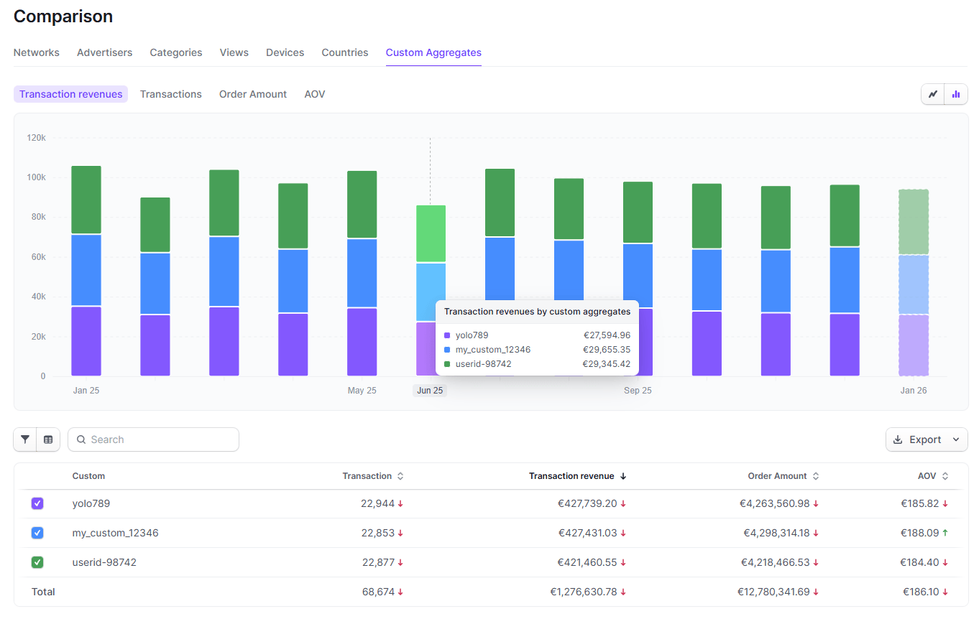
Task: Select the bar chart view icon
Action: coord(956,94)
